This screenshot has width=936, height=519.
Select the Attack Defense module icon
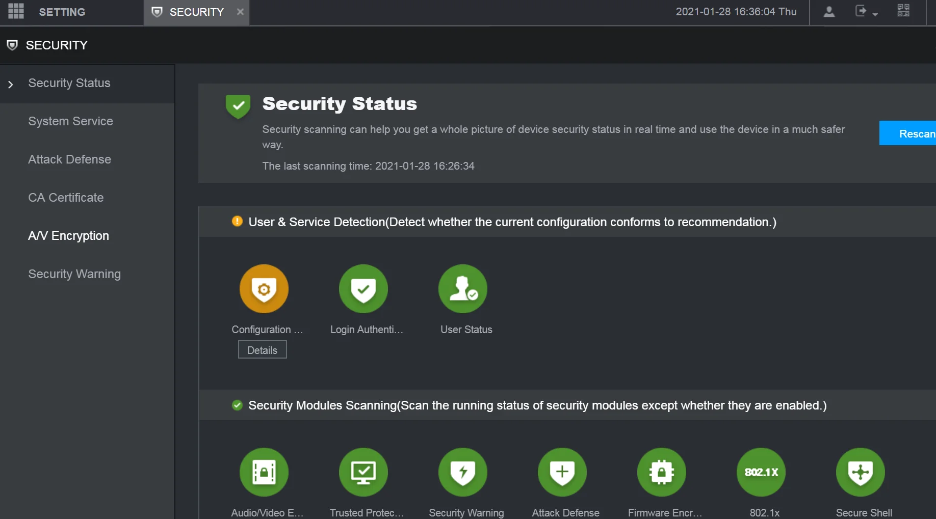(562, 472)
